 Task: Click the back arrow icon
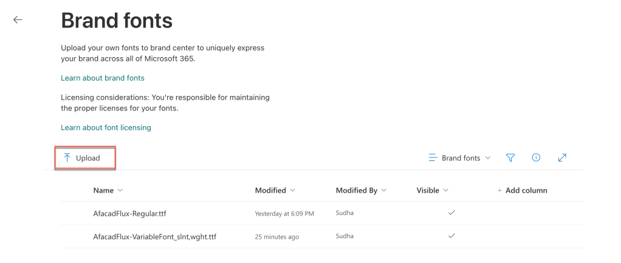tap(18, 19)
